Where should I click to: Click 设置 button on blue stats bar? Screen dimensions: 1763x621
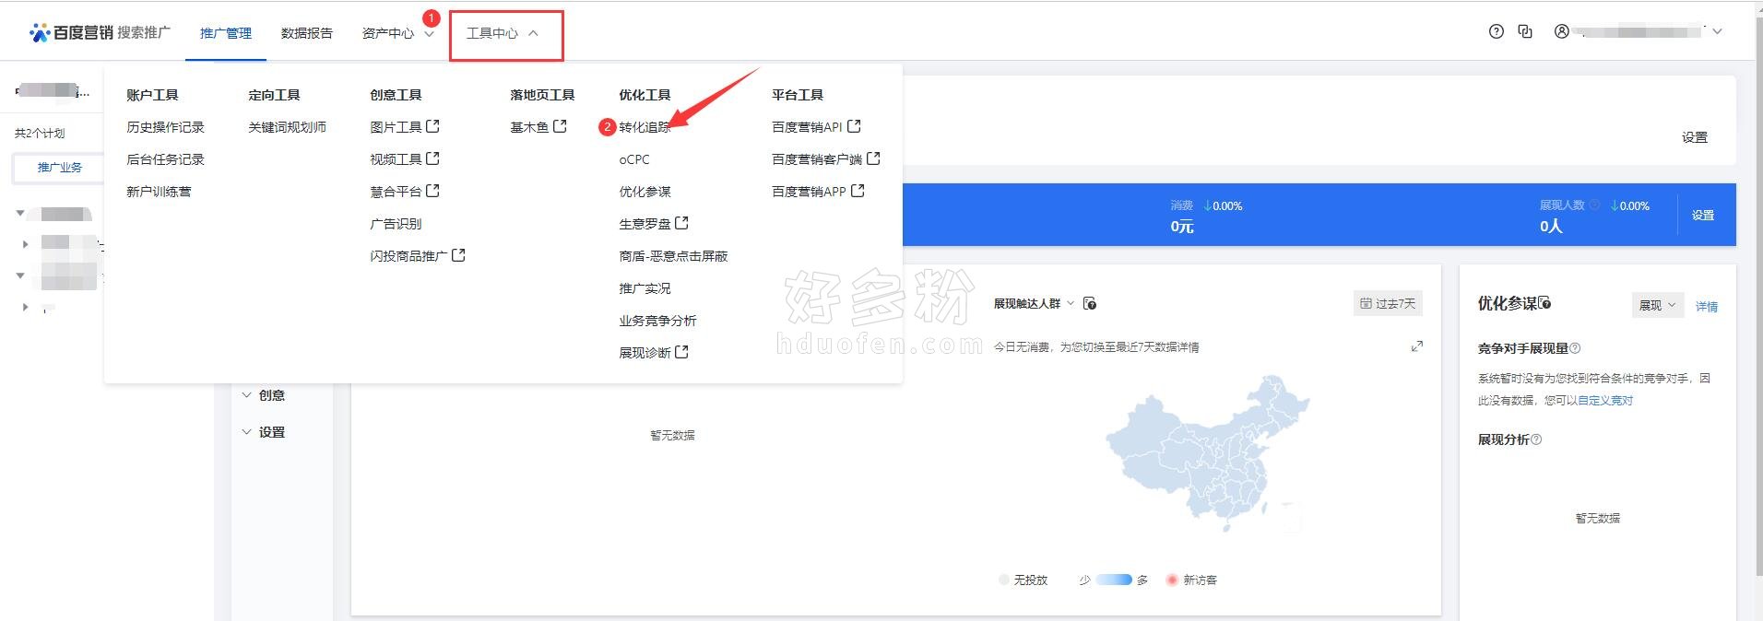tap(1703, 215)
